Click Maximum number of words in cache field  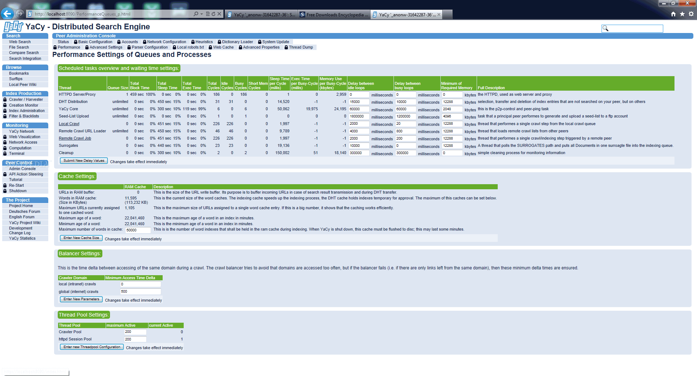pos(138,230)
